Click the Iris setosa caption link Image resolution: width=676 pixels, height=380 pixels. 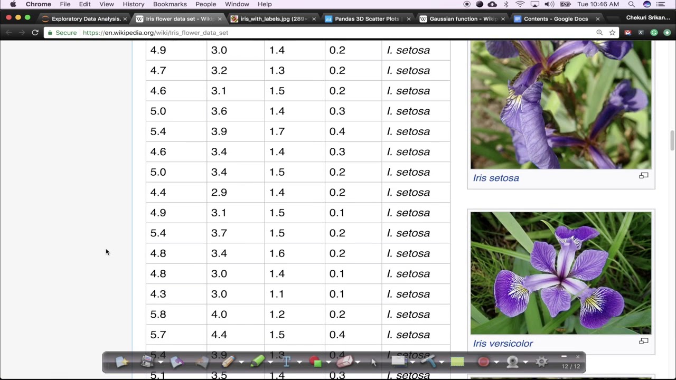496,178
